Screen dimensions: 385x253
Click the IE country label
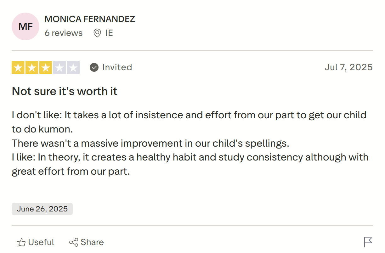click(x=109, y=33)
